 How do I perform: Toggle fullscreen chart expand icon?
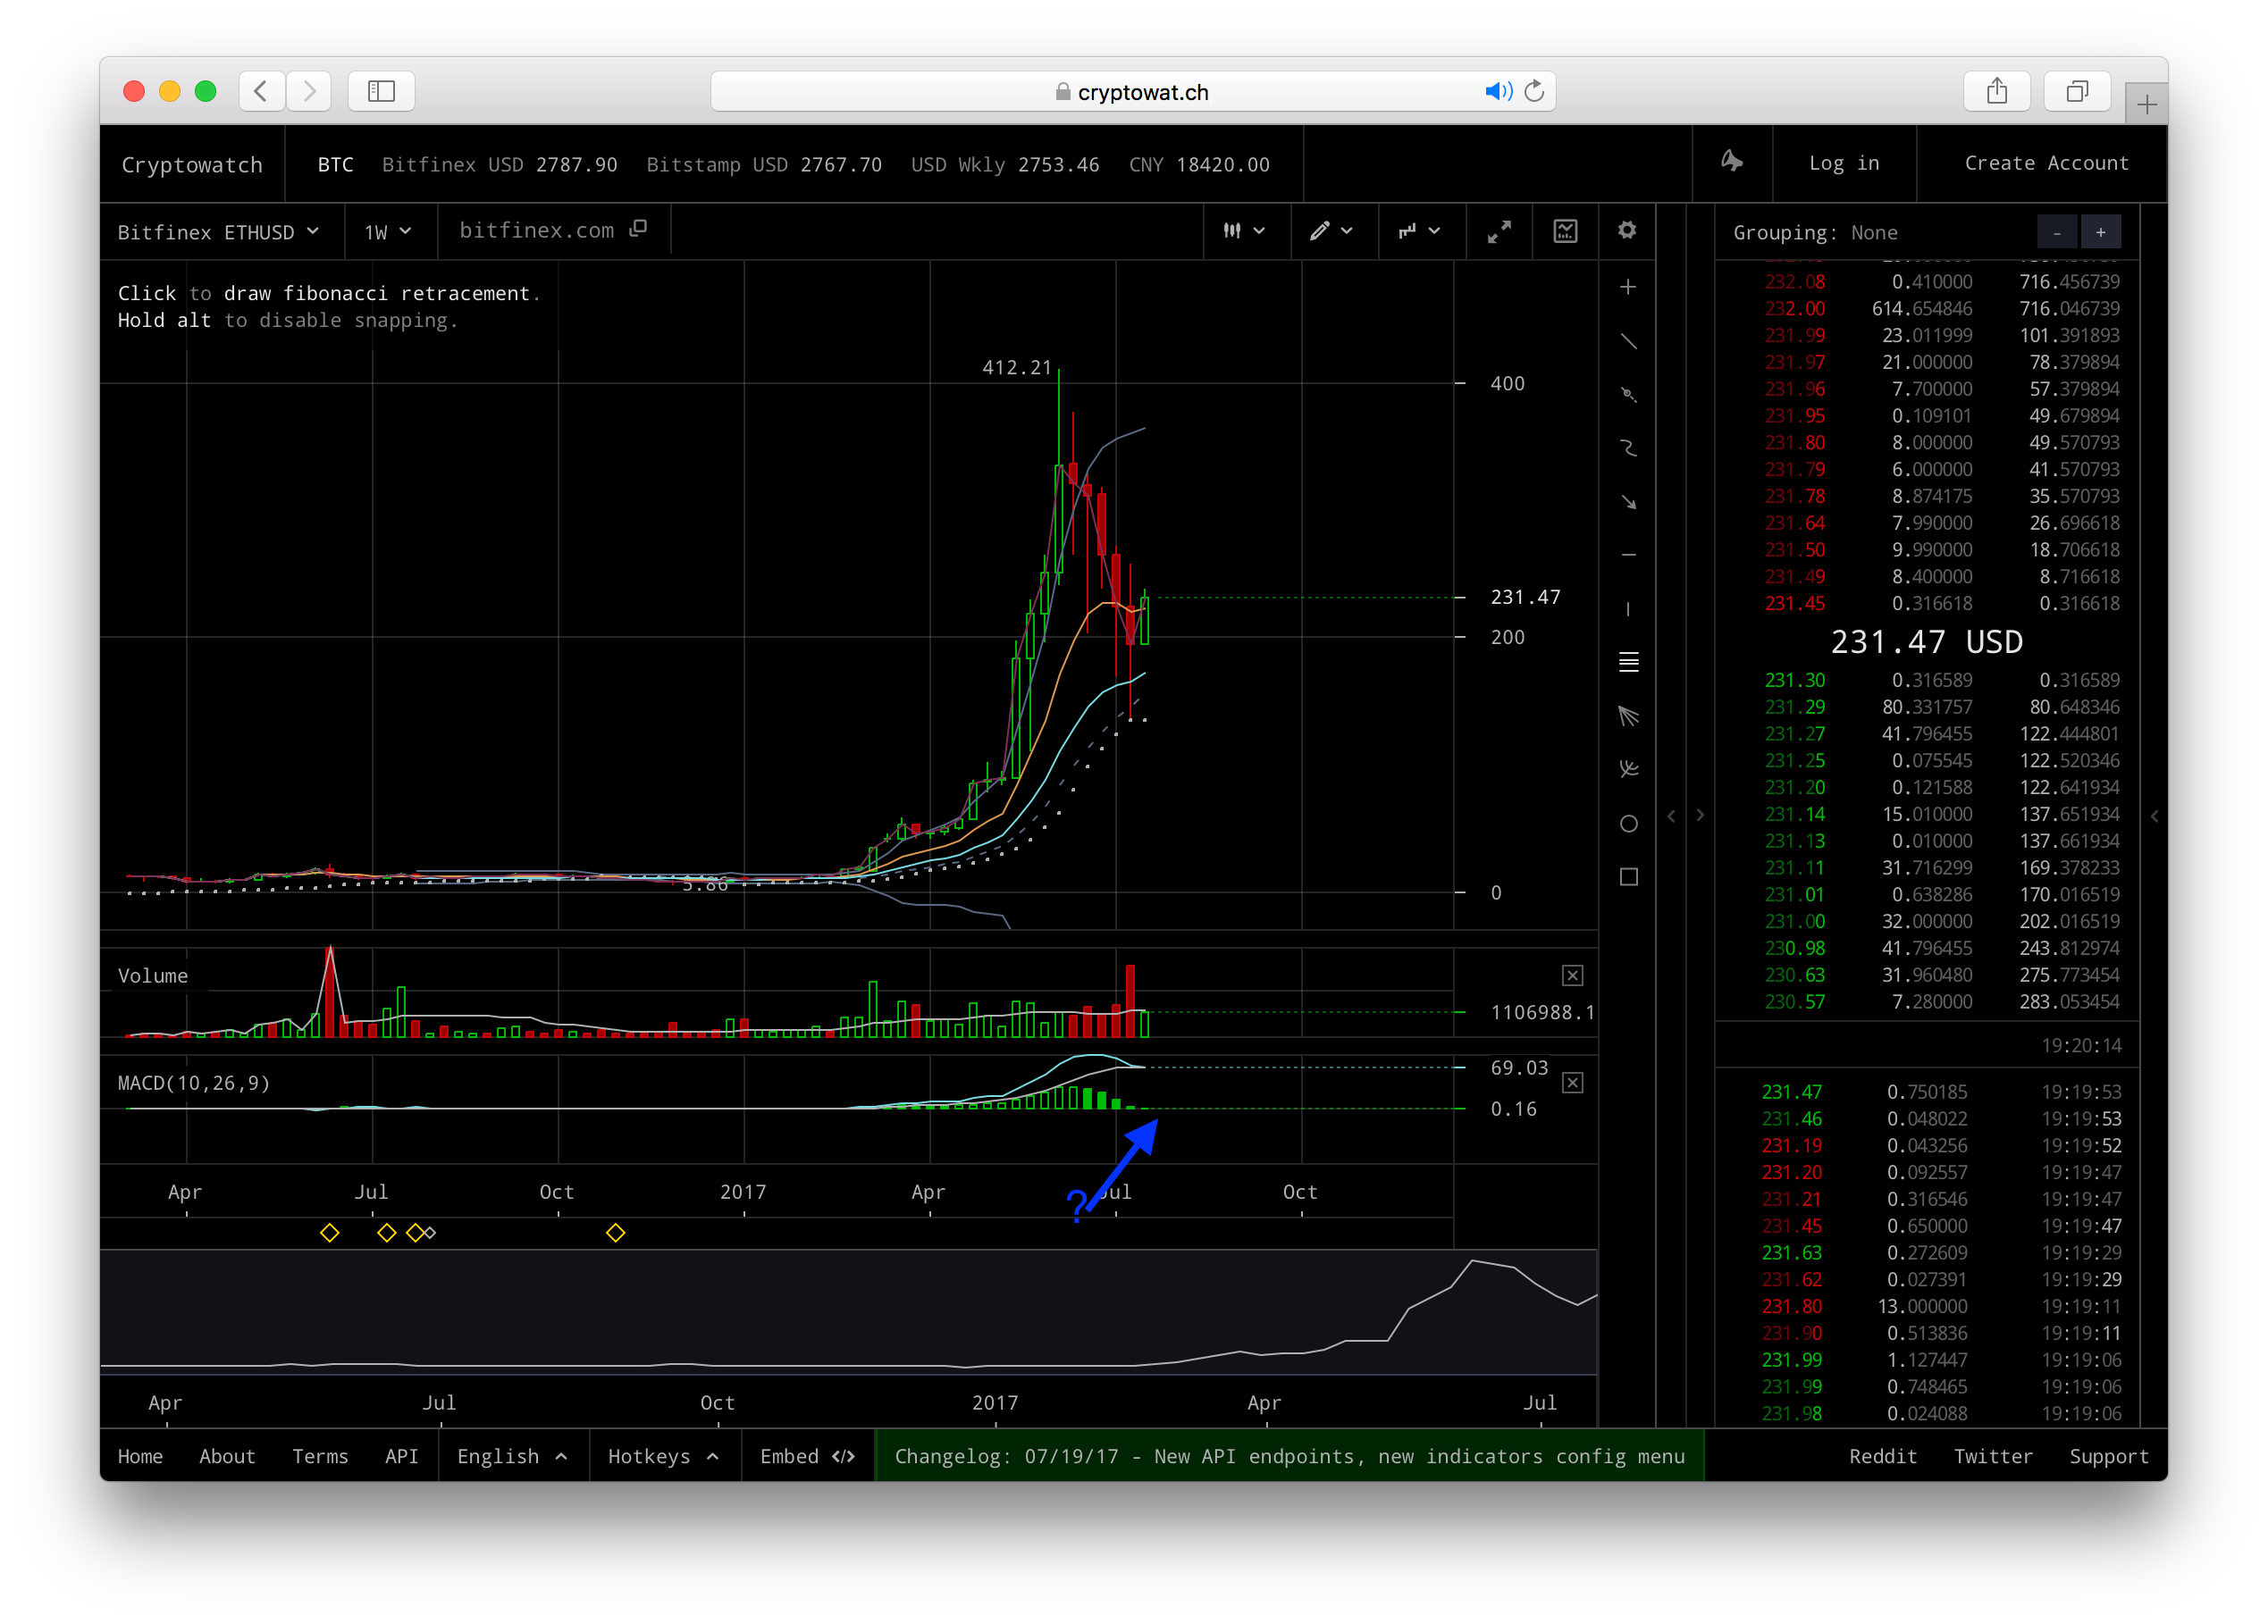coord(1499,232)
